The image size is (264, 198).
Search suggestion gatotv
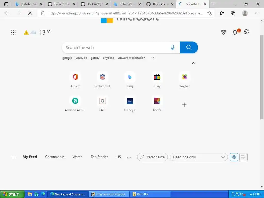coord(95,58)
